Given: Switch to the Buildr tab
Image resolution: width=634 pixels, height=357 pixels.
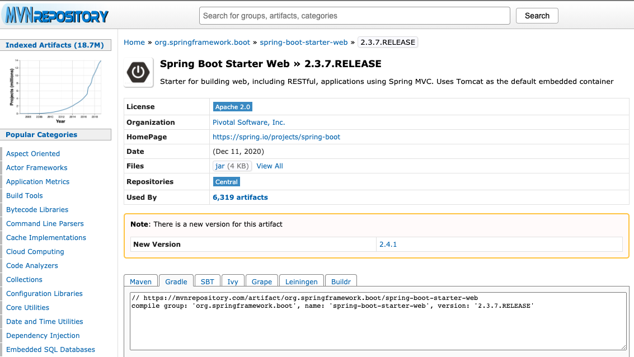Looking at the screenshot, I should 341,281.
